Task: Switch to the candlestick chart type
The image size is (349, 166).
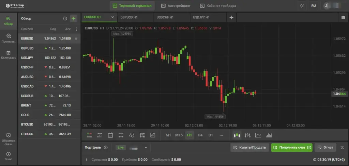Action: pos(237,135)
